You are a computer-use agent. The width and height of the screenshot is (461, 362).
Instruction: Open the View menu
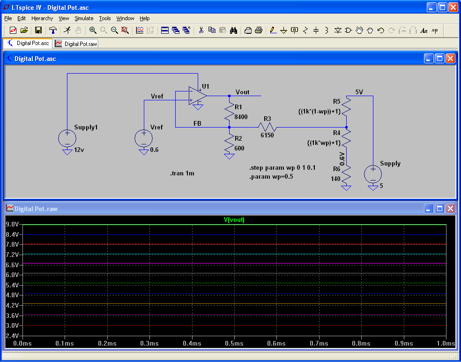[x=64, y=18]
